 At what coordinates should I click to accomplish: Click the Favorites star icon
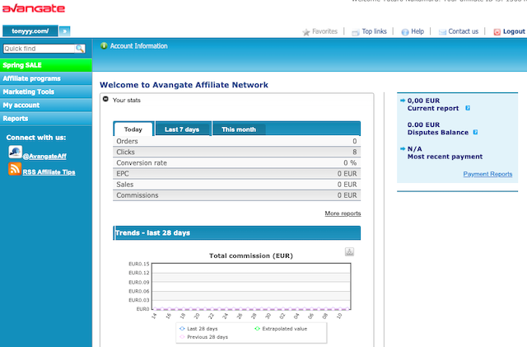point(305,32)
